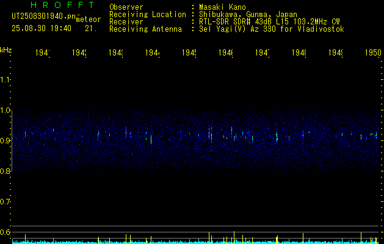Click the 1.0 frequency-axis label
This screenshot has width=384, height=244.
pos(5,110)
